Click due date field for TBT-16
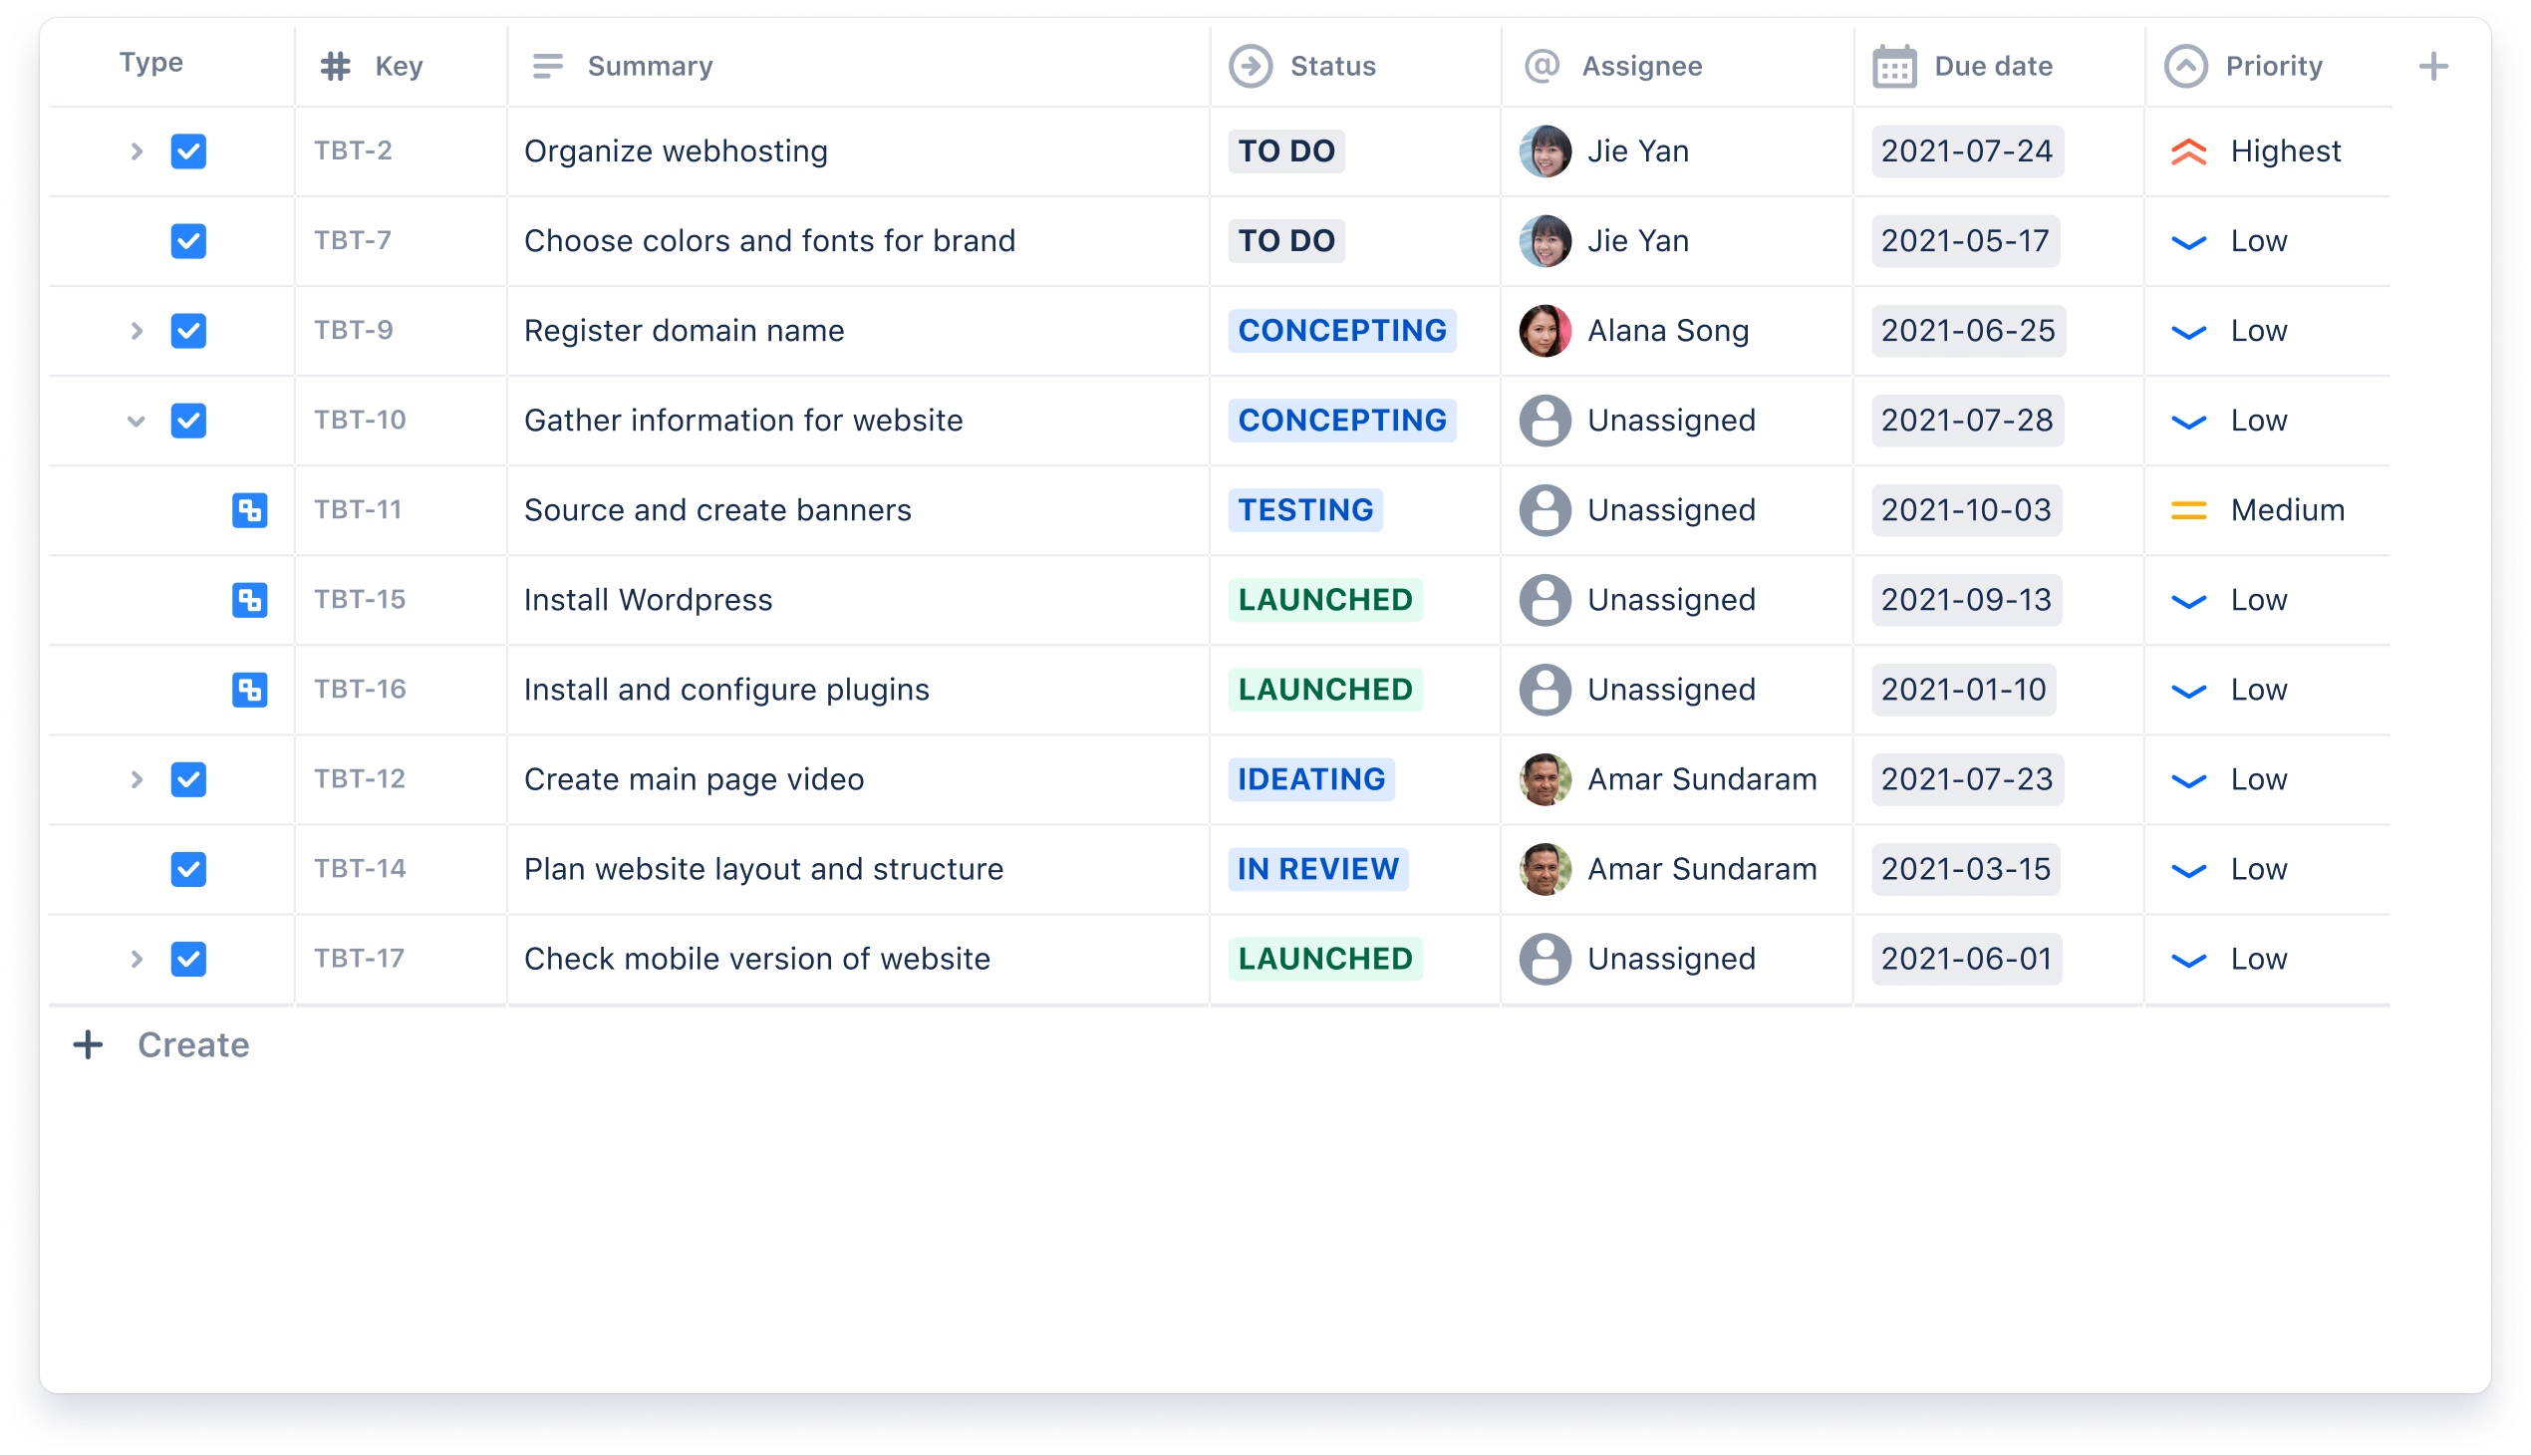 coord(1966,689)
